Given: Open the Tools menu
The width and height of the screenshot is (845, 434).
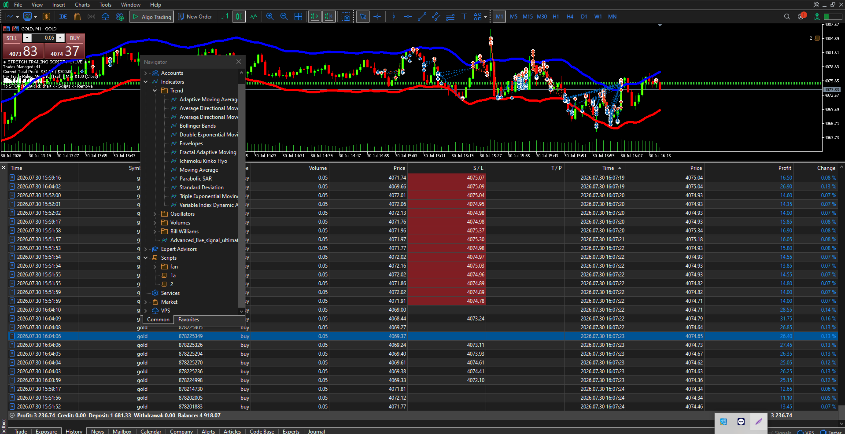Looking at the screenshot, I should [x=105, y=5].
